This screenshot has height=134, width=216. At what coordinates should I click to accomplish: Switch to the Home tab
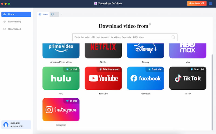(43, 14)
